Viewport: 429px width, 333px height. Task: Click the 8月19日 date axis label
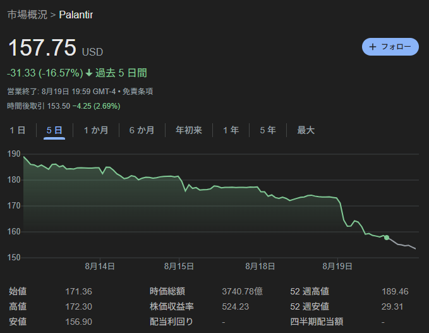(337, 266)
